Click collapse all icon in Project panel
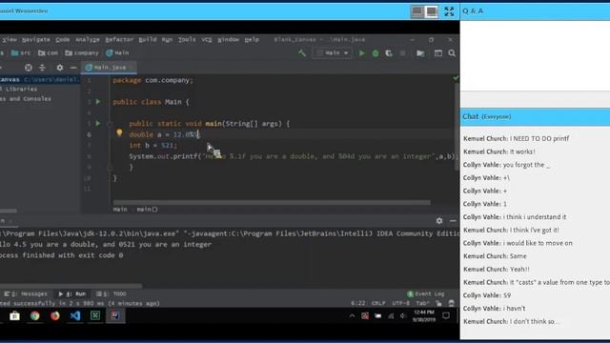 [x=42, y=68]
